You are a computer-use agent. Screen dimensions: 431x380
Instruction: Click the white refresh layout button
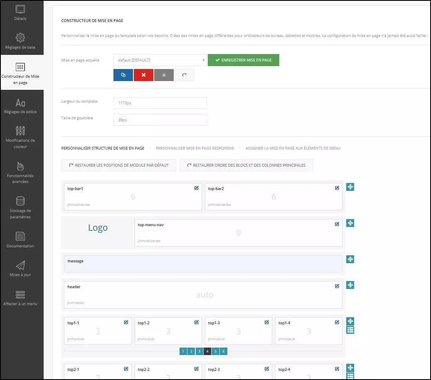click(184, 75)
